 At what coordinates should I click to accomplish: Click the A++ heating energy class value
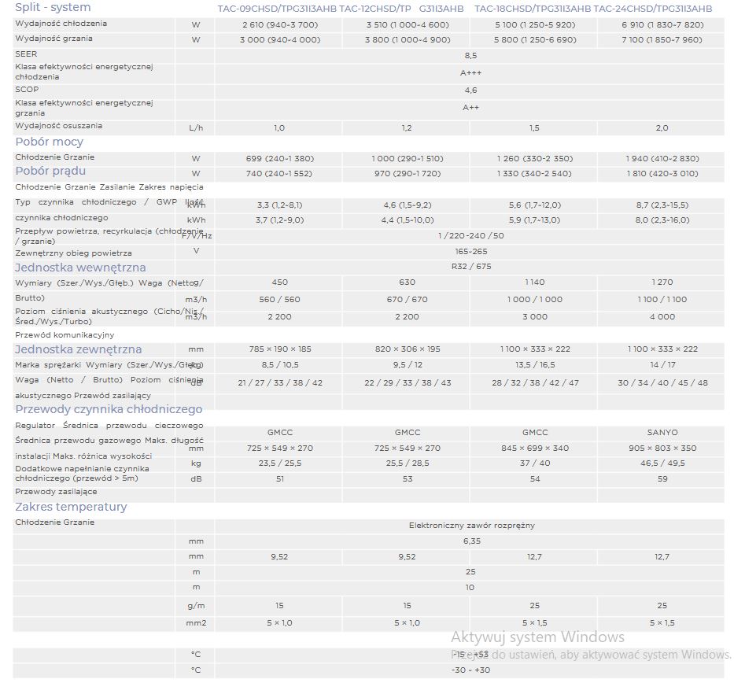click(470, 108)
